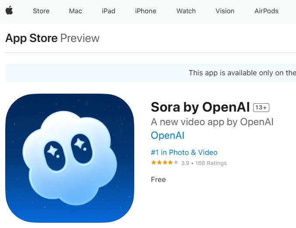This screenshot has height=228, width=296.
Task: Click the subtitle A new video app
Action: click(212, 122)
